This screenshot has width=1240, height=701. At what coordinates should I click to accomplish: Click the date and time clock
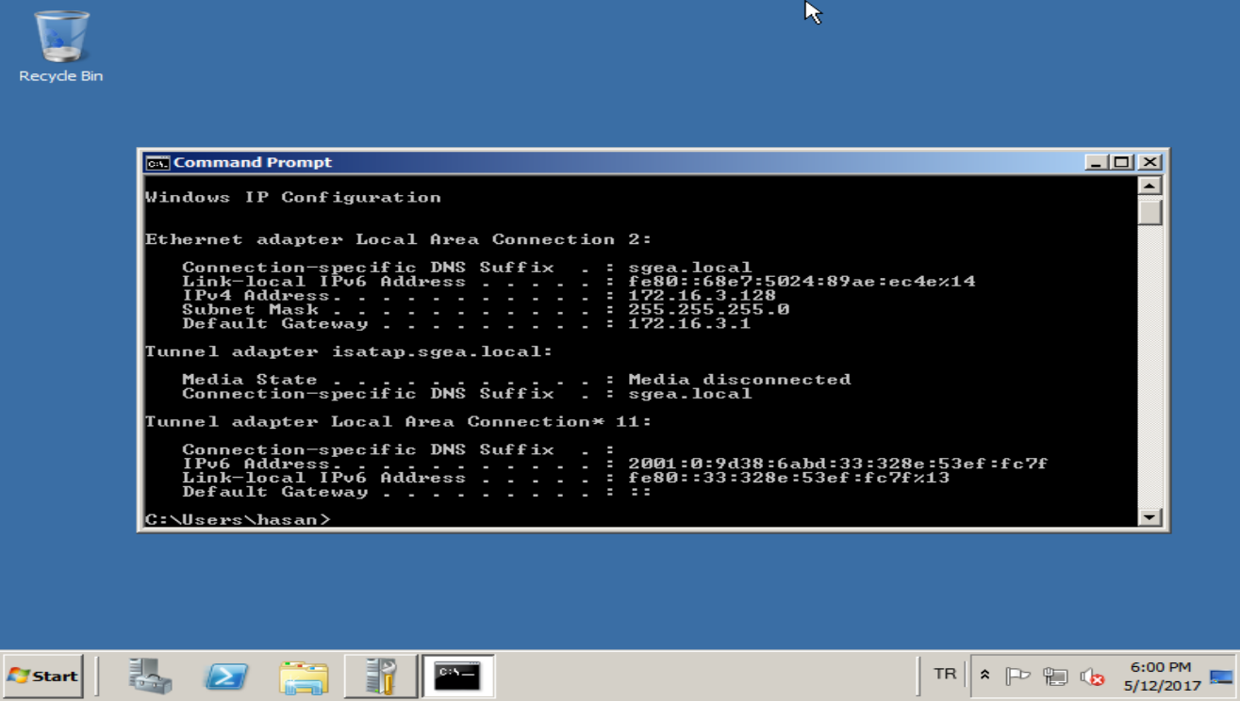(x=1161, y=676)
